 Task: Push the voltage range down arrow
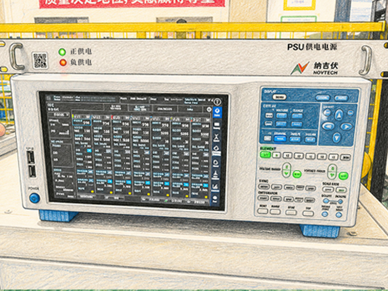click(x=287, y=174)
